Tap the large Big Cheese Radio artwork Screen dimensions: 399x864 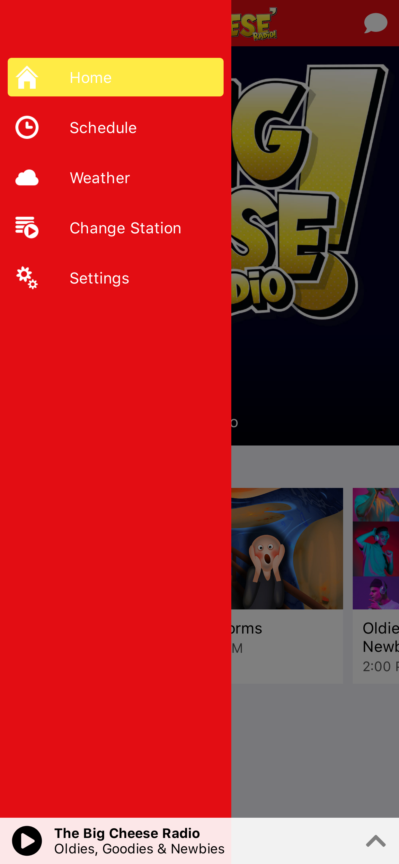click(315, 246)
